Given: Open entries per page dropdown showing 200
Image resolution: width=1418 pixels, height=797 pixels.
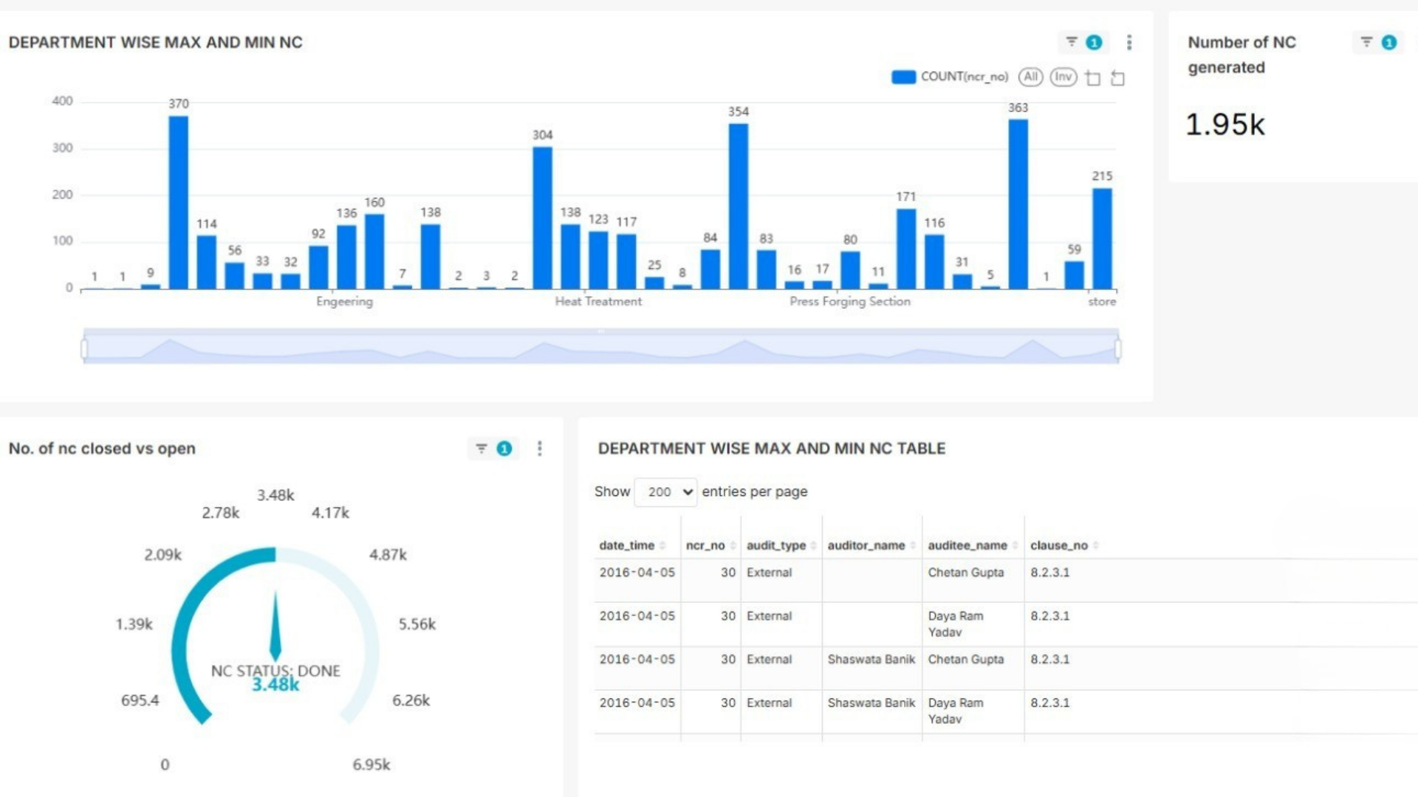Looking at the screenshot, I should pyautogui.click(x=665, y=491).
